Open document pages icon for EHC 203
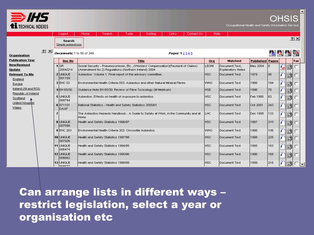Screen dimensions: 314x235 tap(289, 131)
